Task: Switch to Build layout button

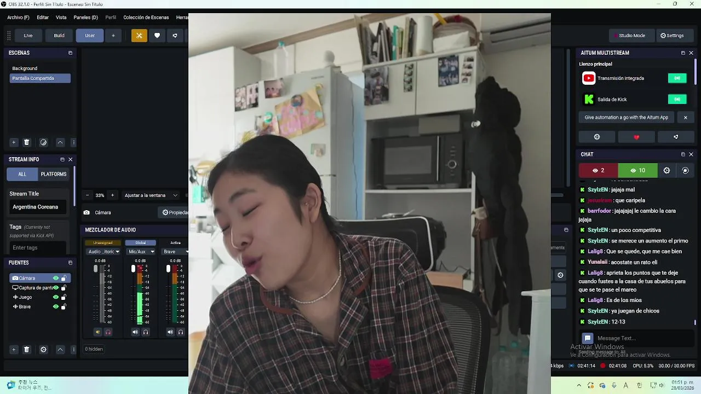Action: coord(59,36)
